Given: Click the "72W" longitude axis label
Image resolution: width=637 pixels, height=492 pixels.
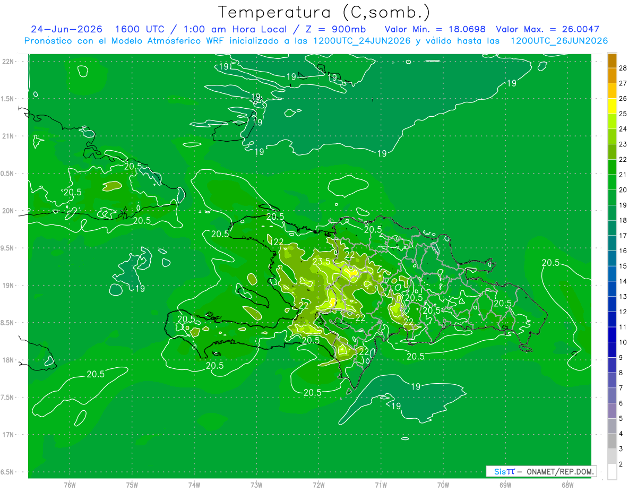Looking at the screenshot, I should 318,485.
